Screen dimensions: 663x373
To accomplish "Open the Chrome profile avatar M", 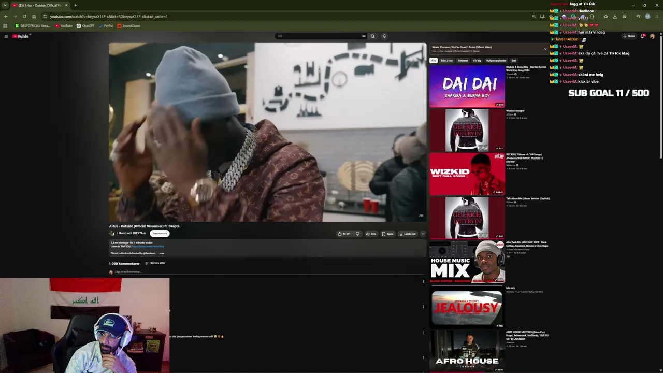I will tap(647, 16).
